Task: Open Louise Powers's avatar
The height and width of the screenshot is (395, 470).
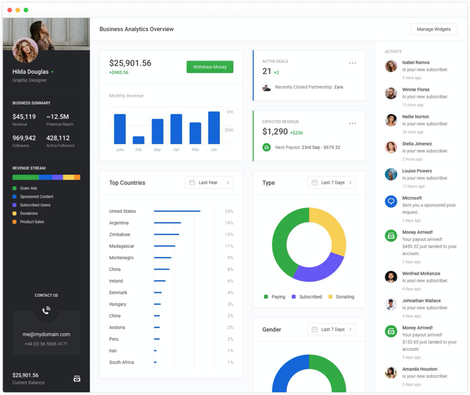Action: pyautogui.click(x=391, y=174)
